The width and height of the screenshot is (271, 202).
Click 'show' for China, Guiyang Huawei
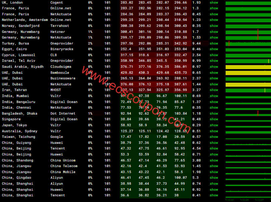(x=214, y=143)
